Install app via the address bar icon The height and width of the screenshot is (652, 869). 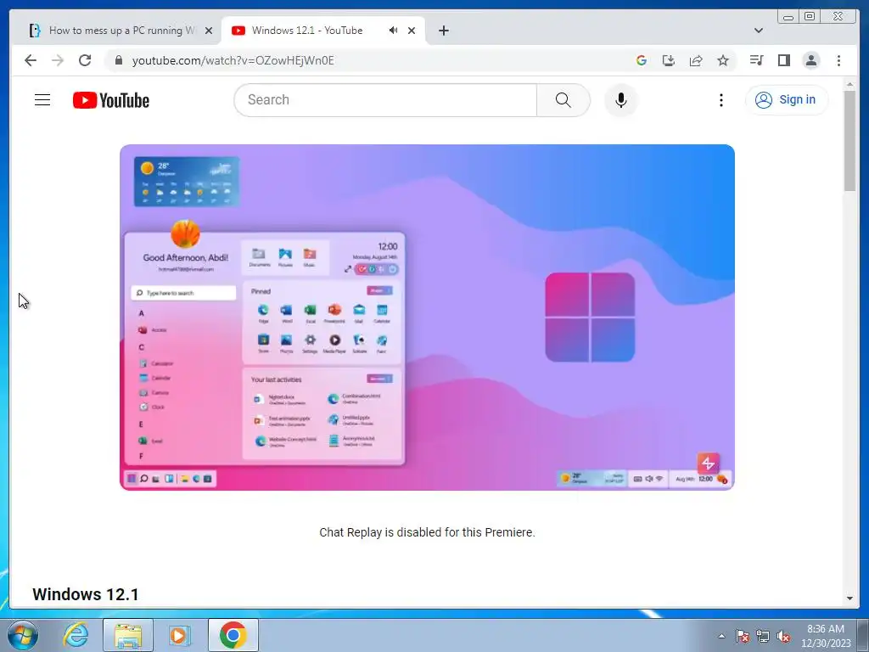point(669,60)
